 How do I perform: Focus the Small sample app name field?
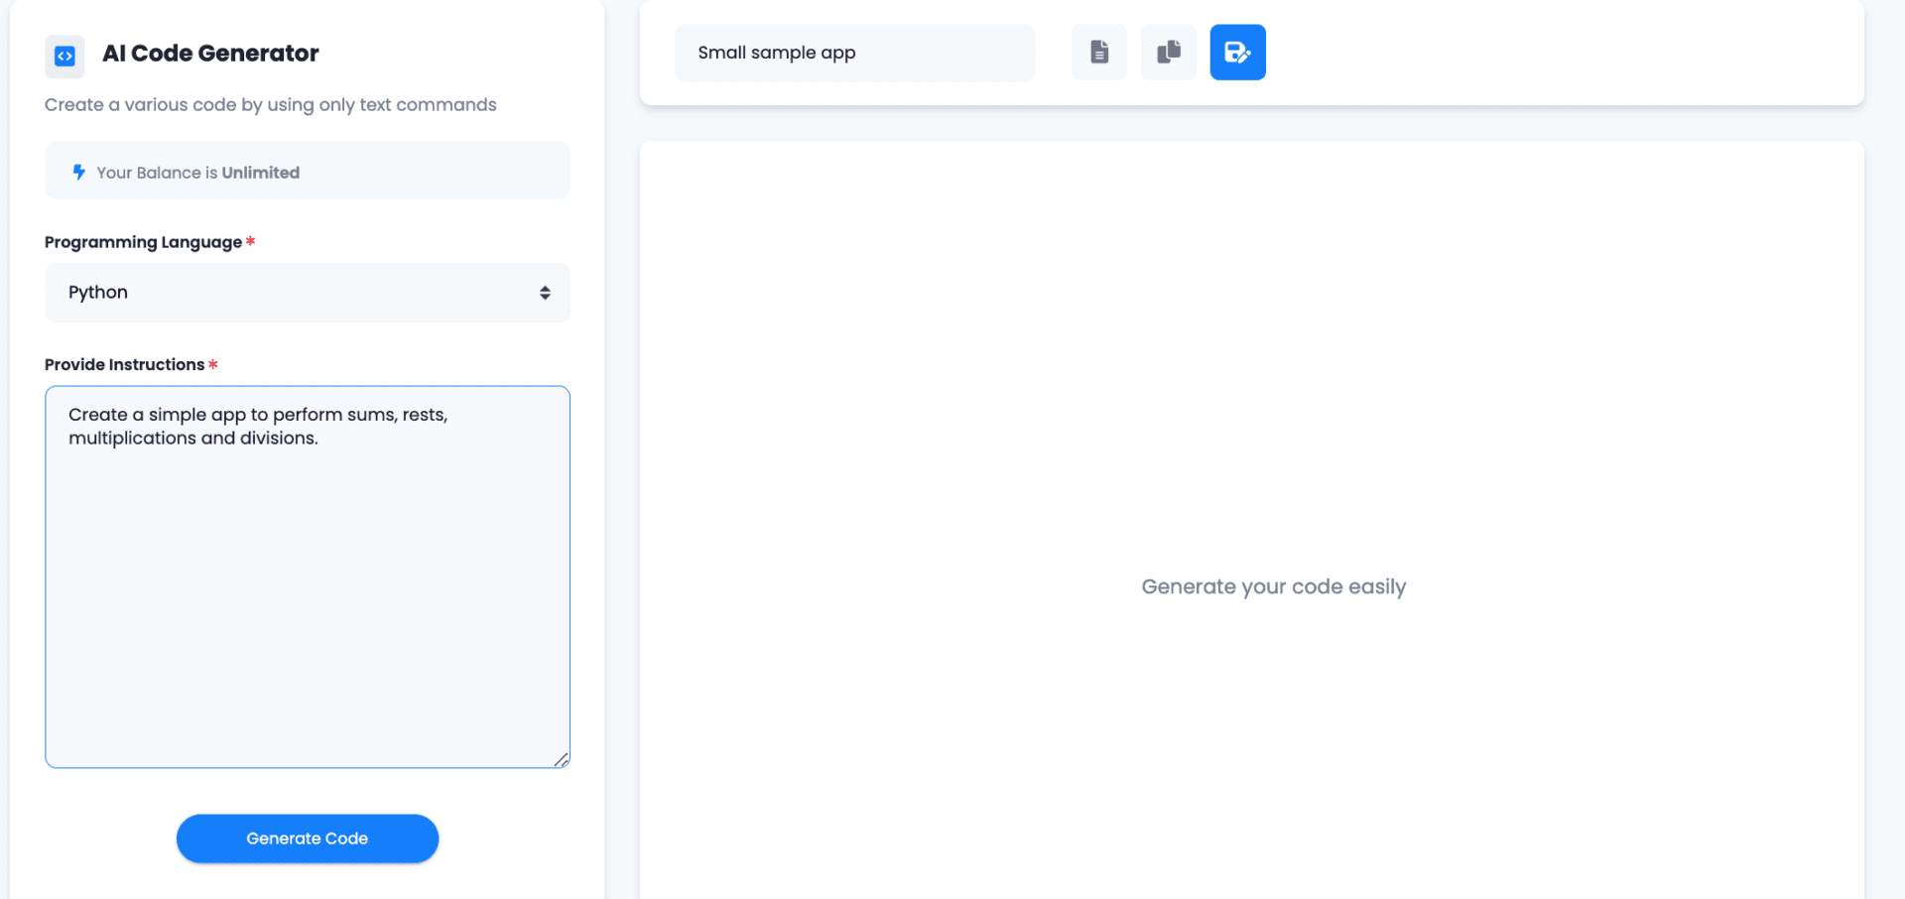(x=853, y=53)
